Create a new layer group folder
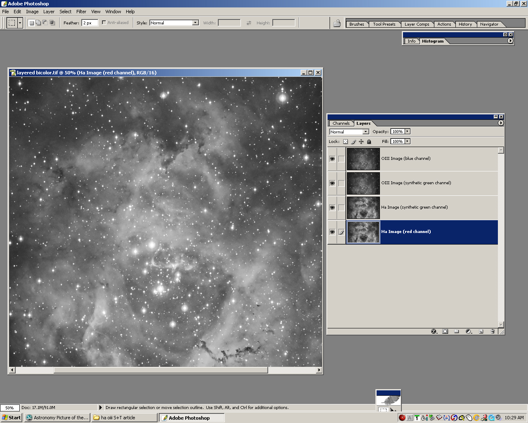528x423 pixels. [x=457, y=331]
